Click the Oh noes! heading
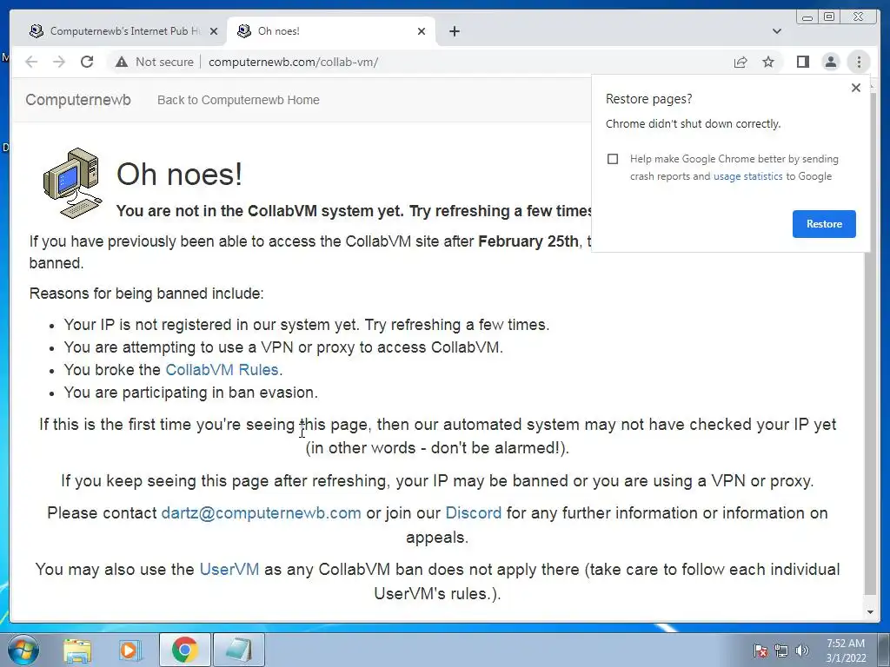The height and width of the screenshot is (667, 890). pyautogui.click(x=179, y=174)
